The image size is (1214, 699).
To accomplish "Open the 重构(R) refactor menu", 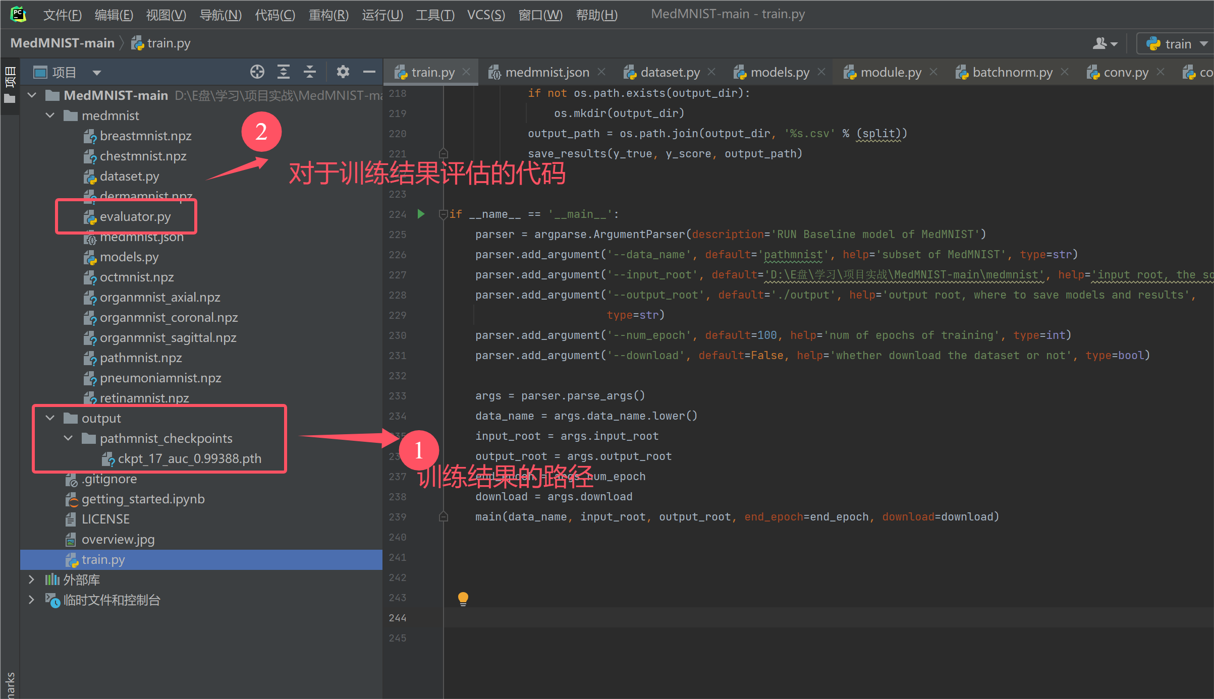I will click(x=328, y=15).
